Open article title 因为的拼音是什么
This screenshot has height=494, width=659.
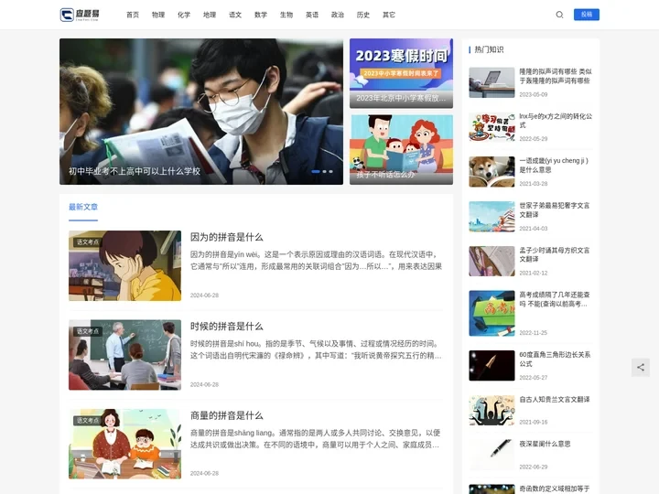pyautogui.click(x=227, y=237)
